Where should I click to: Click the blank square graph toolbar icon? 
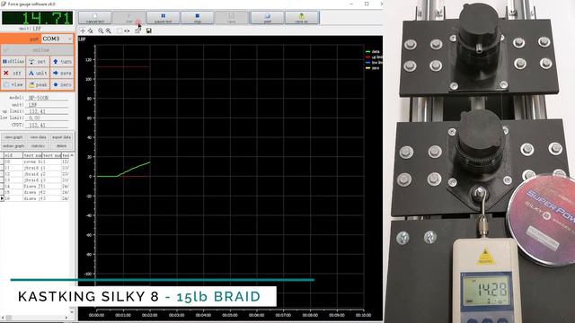119,31
